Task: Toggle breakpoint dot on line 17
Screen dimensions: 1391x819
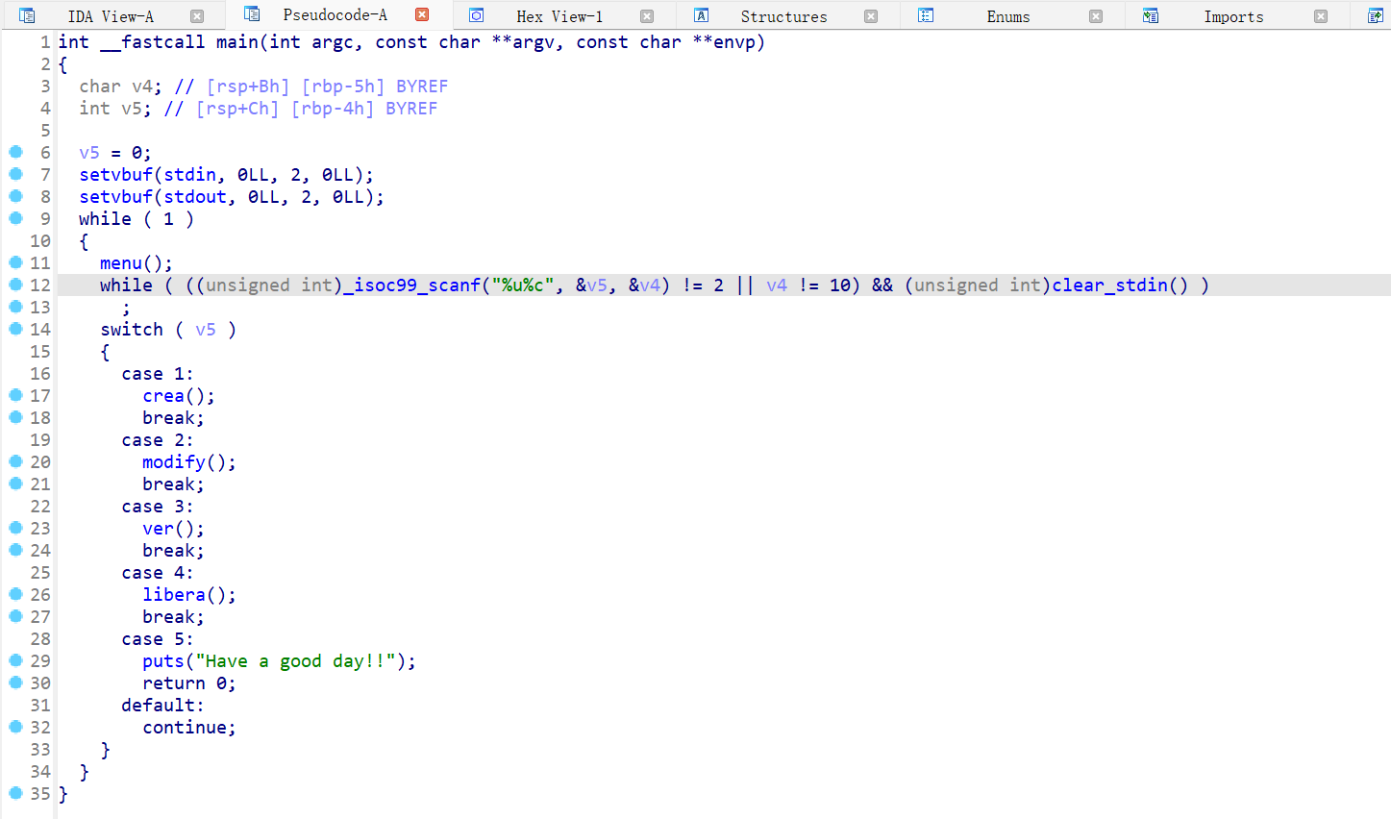Action: pyautogui.click(x=15, y=395)
